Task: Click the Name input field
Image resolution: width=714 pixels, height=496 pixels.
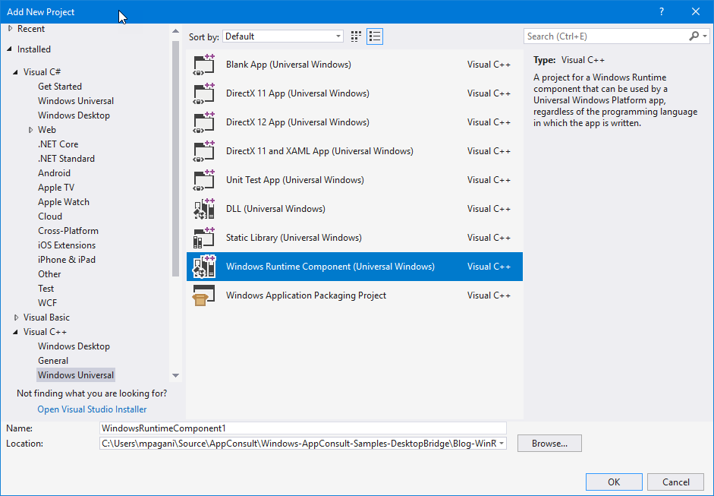Action: coord(304,428)
